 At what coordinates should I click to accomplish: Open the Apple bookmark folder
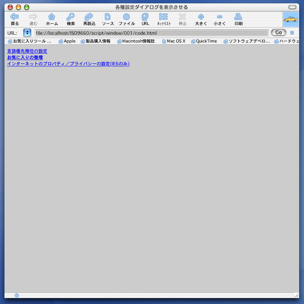click(x=67, y=41)
